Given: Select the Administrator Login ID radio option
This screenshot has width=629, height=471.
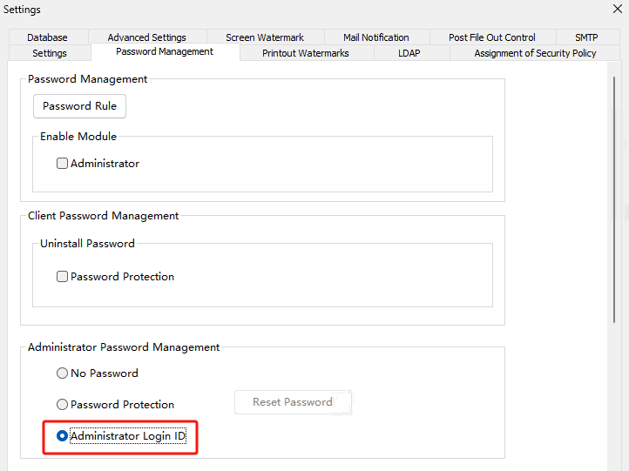Looking at the screenshot, I should 62,436.
